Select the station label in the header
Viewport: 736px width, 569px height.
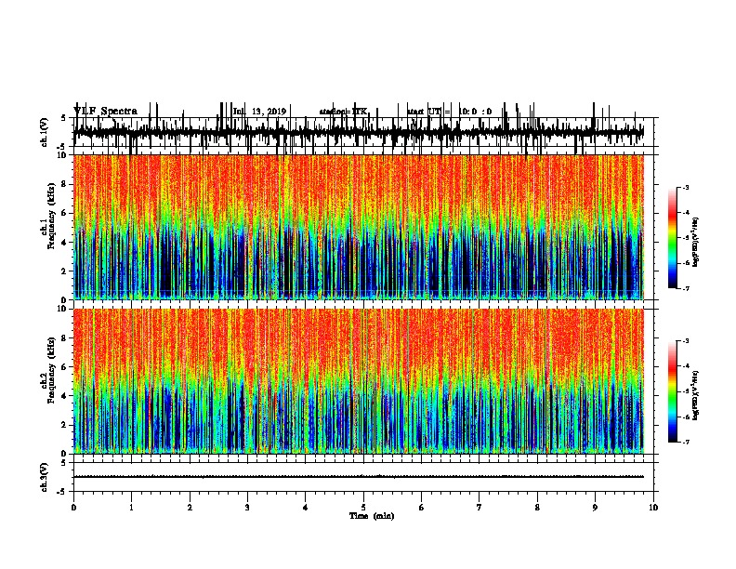tap(343, 112)
